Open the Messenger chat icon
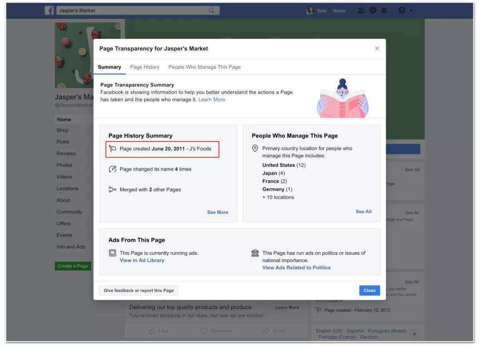480x346 pixels. click(x=372, y=10)
